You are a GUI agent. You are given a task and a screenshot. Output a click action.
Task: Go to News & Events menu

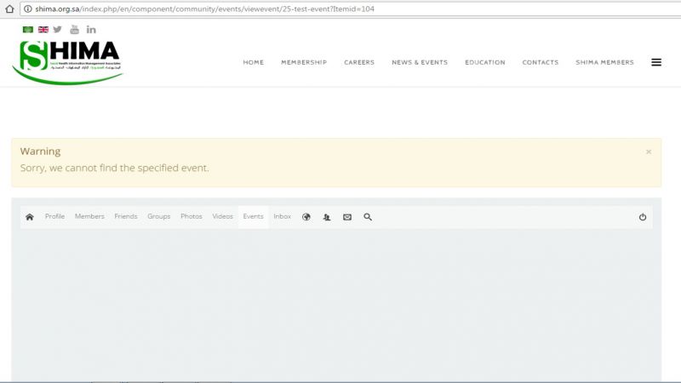(420, 62)
